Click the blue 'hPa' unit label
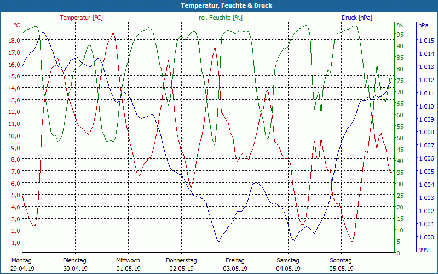The width and height of the screenshot is (438, 274). pyautogui.click(x=423, y=25)
